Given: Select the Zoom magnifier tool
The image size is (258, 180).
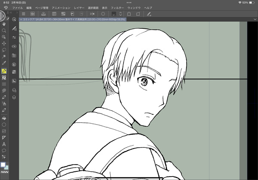Looking at the screenshot, I should [x=4, y=31].
